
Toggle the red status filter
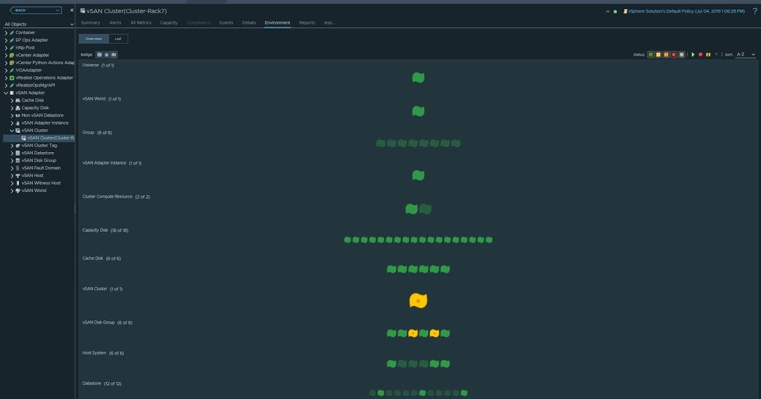pos(673,55)
